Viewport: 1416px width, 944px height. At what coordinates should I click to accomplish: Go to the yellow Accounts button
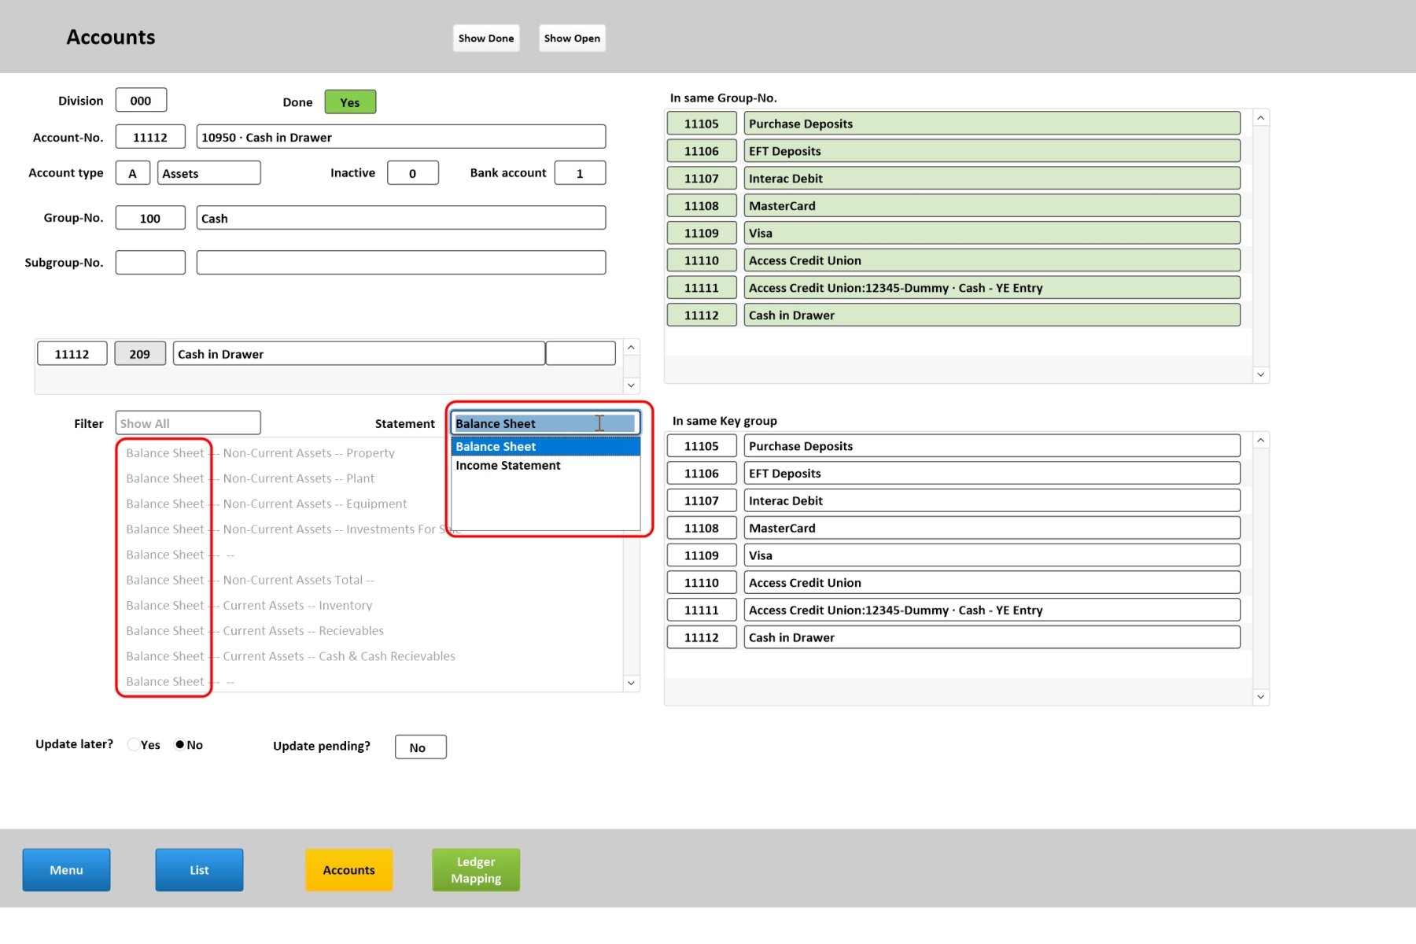tap(348, 869)
